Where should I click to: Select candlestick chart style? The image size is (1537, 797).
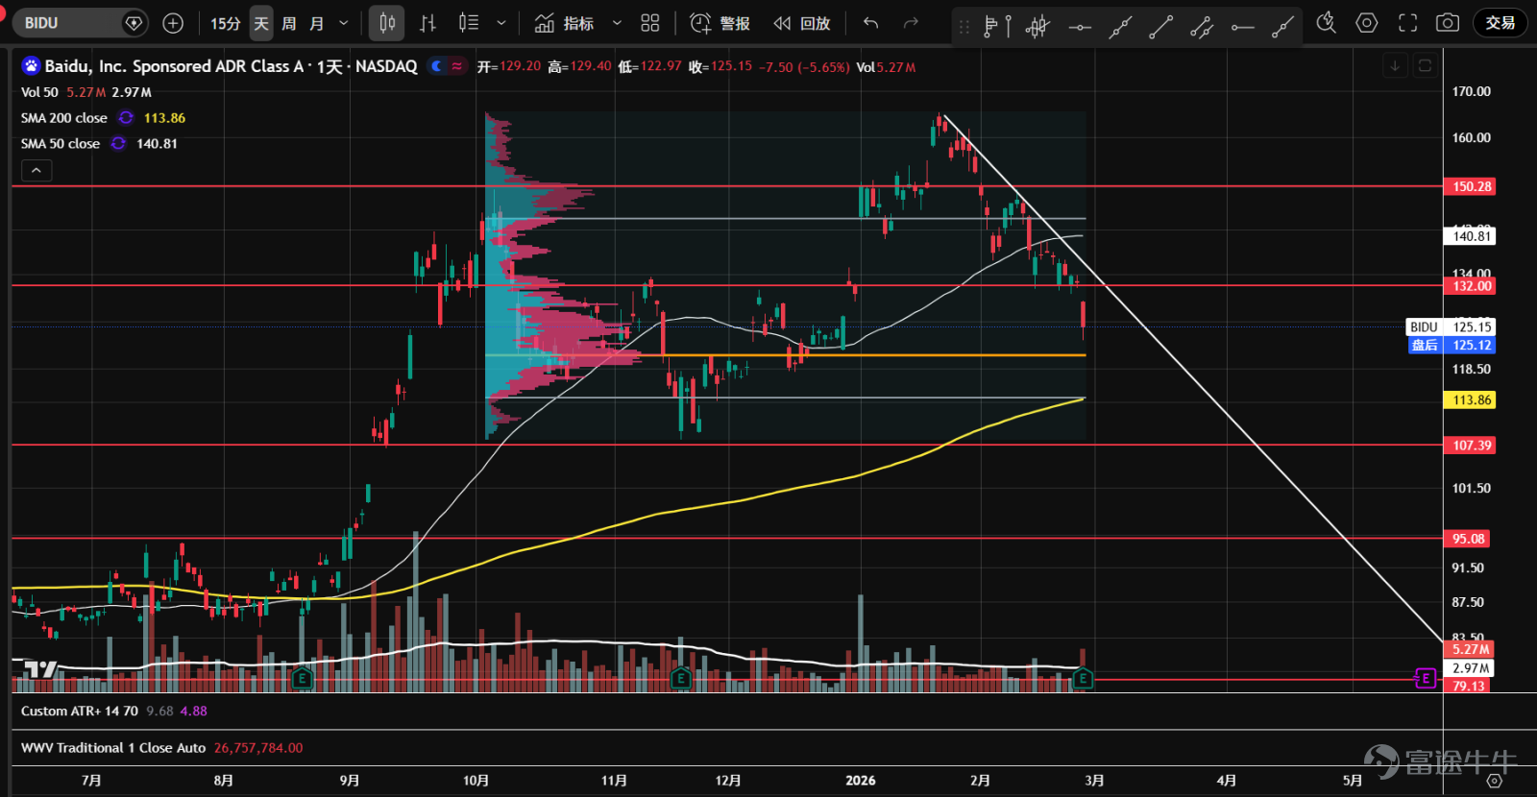[x=387, y=23]
